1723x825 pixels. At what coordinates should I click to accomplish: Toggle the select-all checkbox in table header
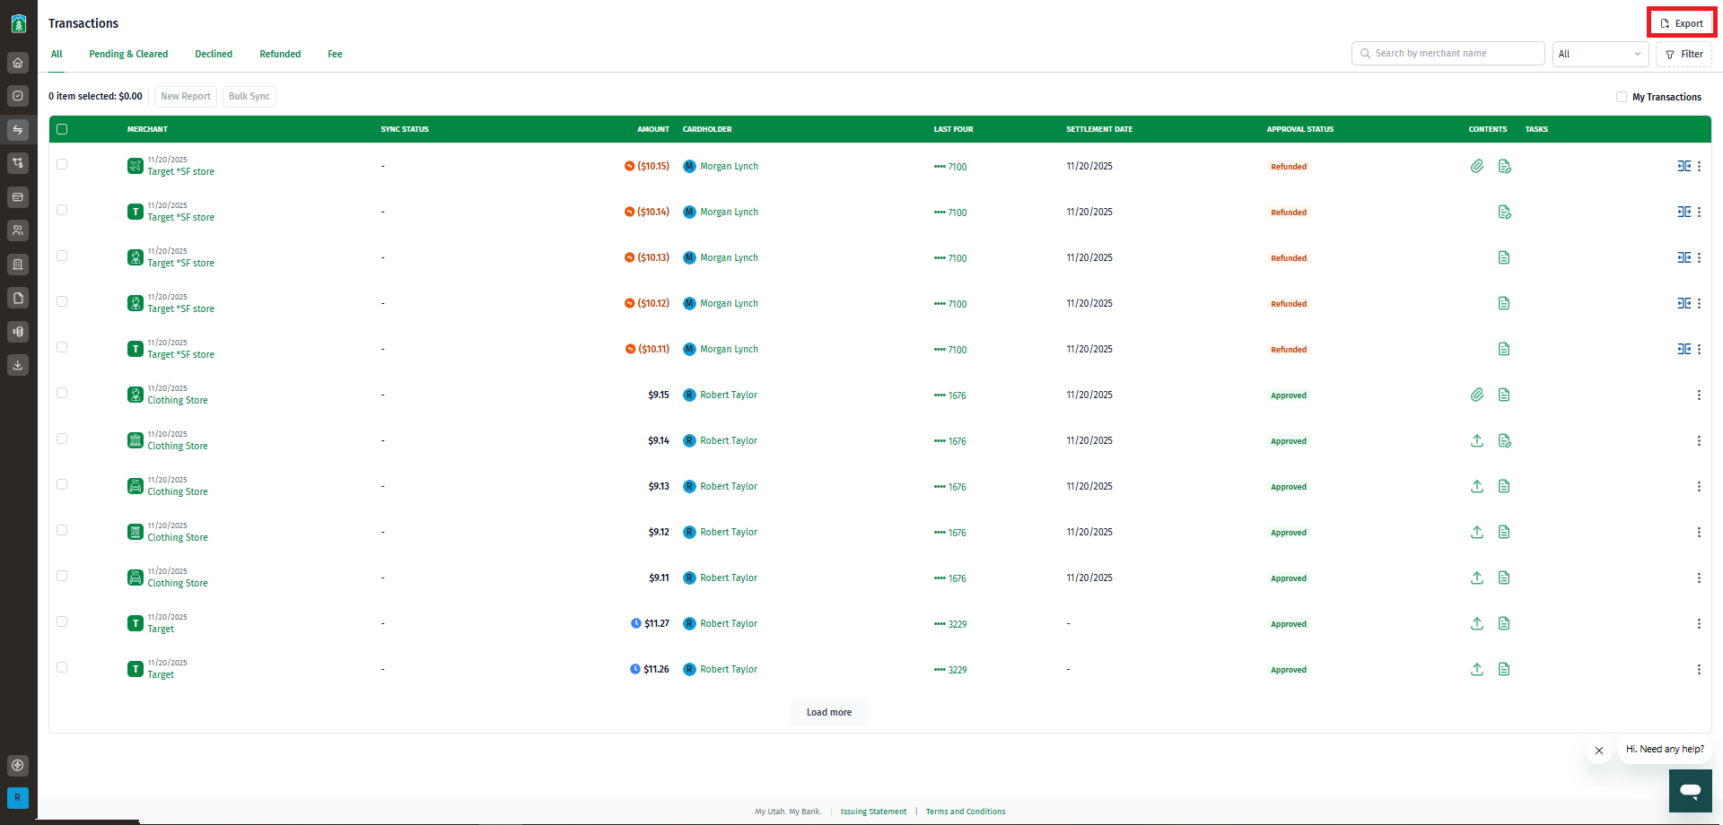pos(62,129)
